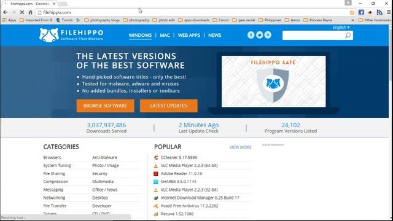The height and width of the screenshot is (221, 393).
Task: Click VIEW MORE next to Popular
Action: [x=240, y=147]
